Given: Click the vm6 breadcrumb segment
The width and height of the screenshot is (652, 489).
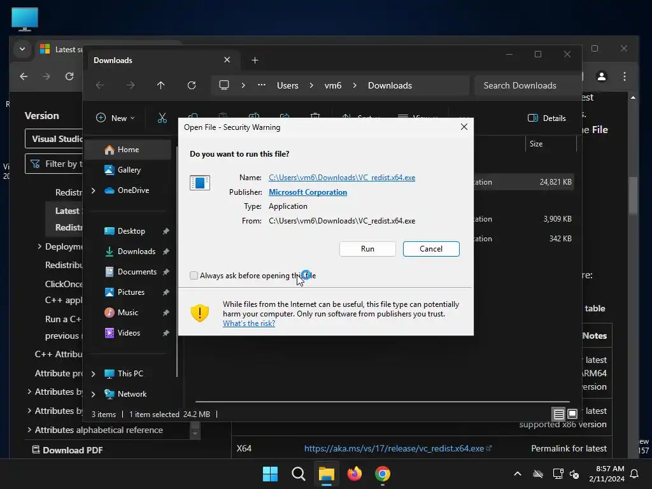Looking at the screenshot, I should 332,85.
